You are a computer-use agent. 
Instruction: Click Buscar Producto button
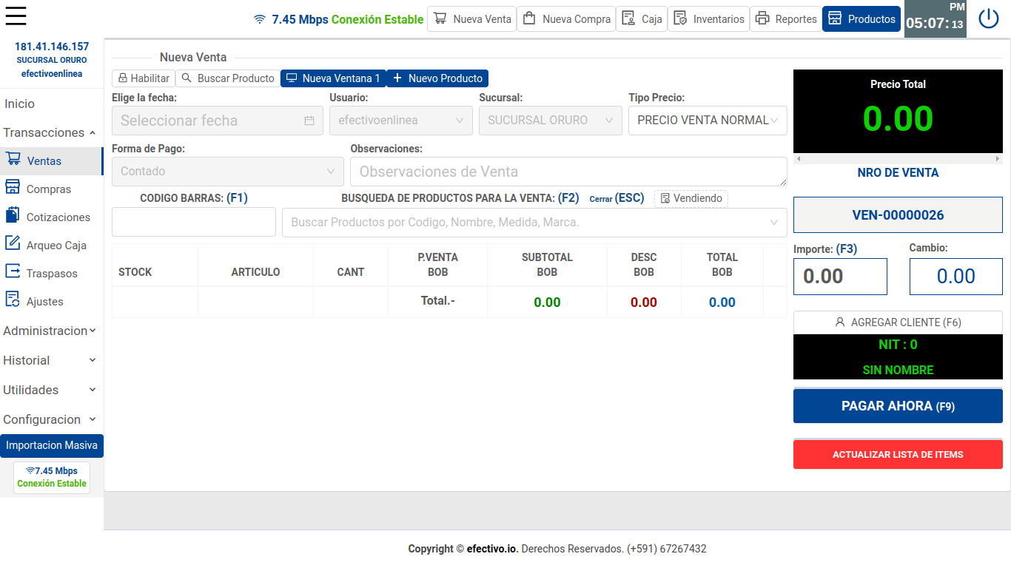coord(228,78)
